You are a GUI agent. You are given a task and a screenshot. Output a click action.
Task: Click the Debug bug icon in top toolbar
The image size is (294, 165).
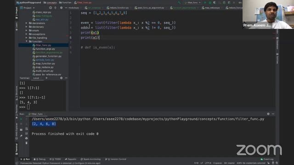click(x=210, y=3)
